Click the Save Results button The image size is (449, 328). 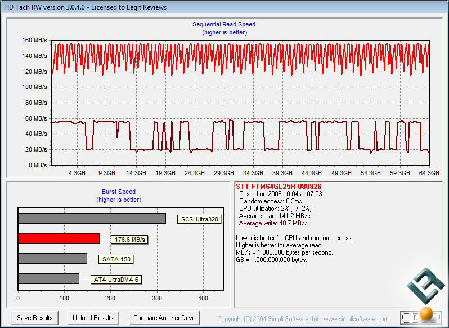coord(35,318)
